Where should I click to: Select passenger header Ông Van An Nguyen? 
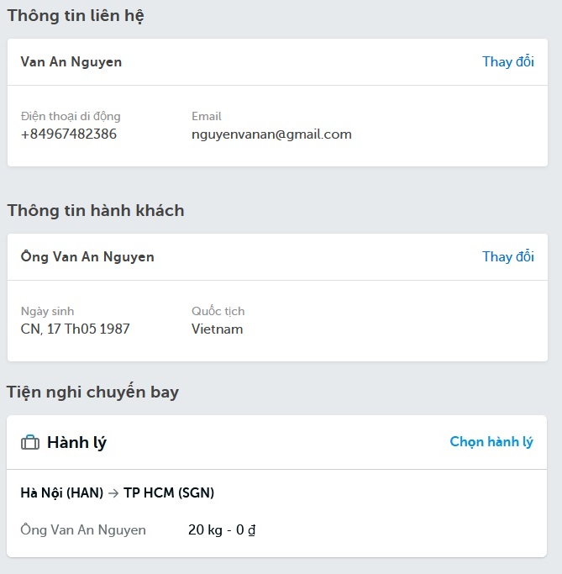(x=87, y=257)
